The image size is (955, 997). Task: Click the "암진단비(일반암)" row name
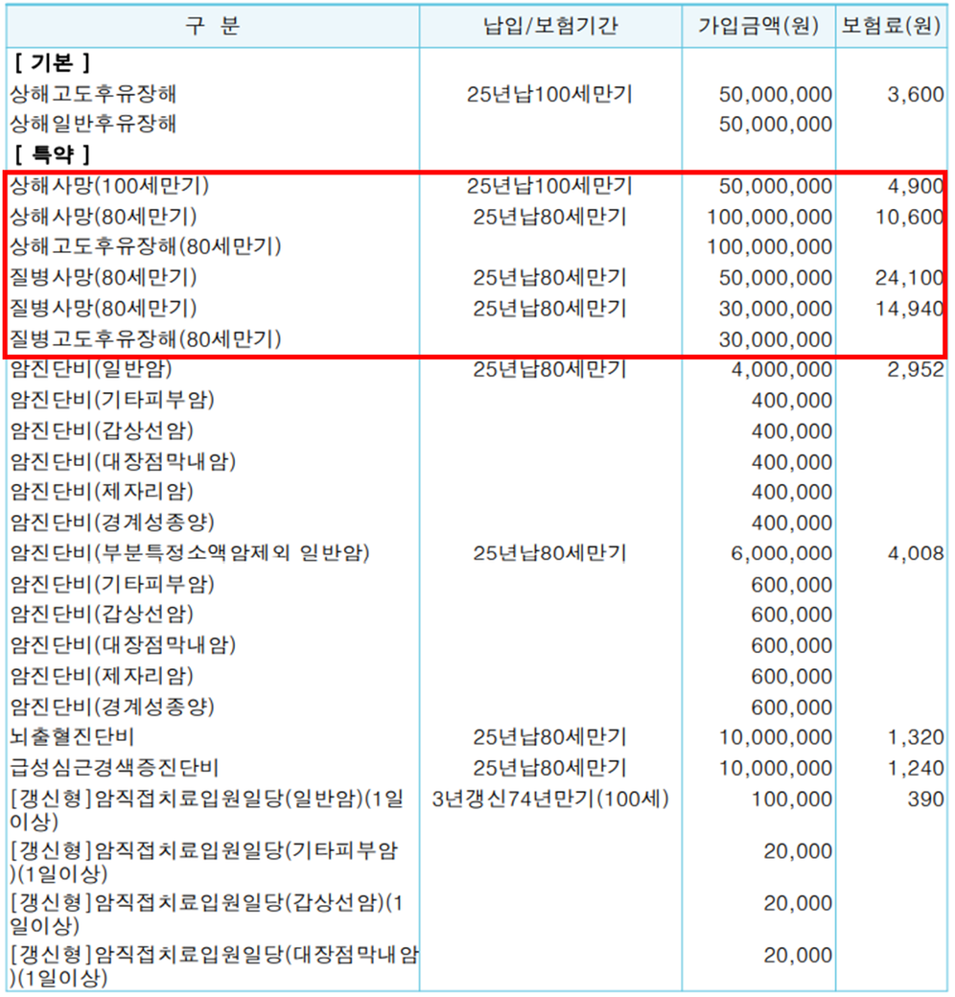click(x=92, y=370)
